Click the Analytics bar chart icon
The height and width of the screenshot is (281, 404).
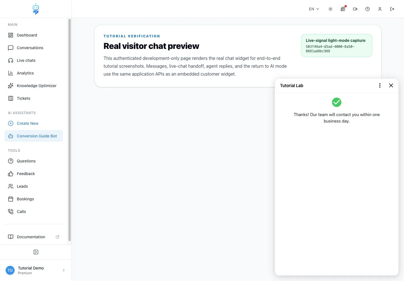pyautogui.click(x=11, y=73)
